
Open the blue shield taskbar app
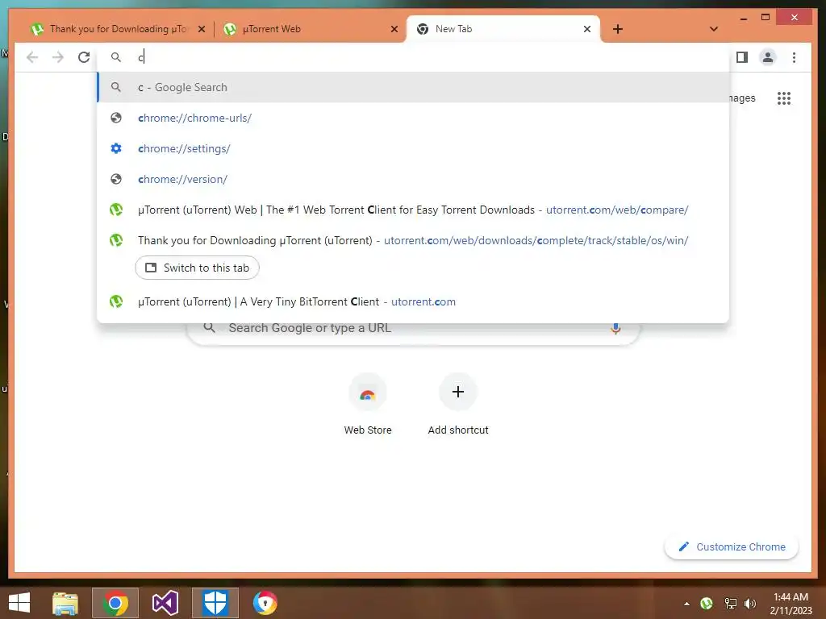coord(215,603)
